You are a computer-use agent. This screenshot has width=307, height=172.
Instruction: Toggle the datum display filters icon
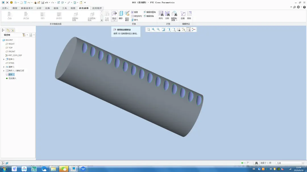tap(184, 29)
